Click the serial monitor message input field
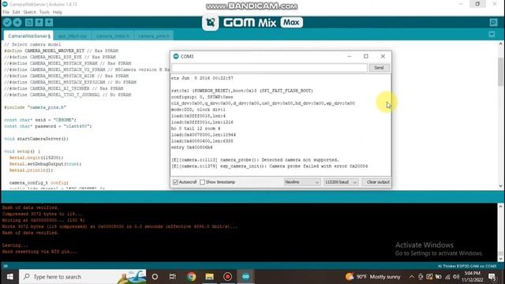The height and width of the screenshot is (284, 505). click(269, 68)
